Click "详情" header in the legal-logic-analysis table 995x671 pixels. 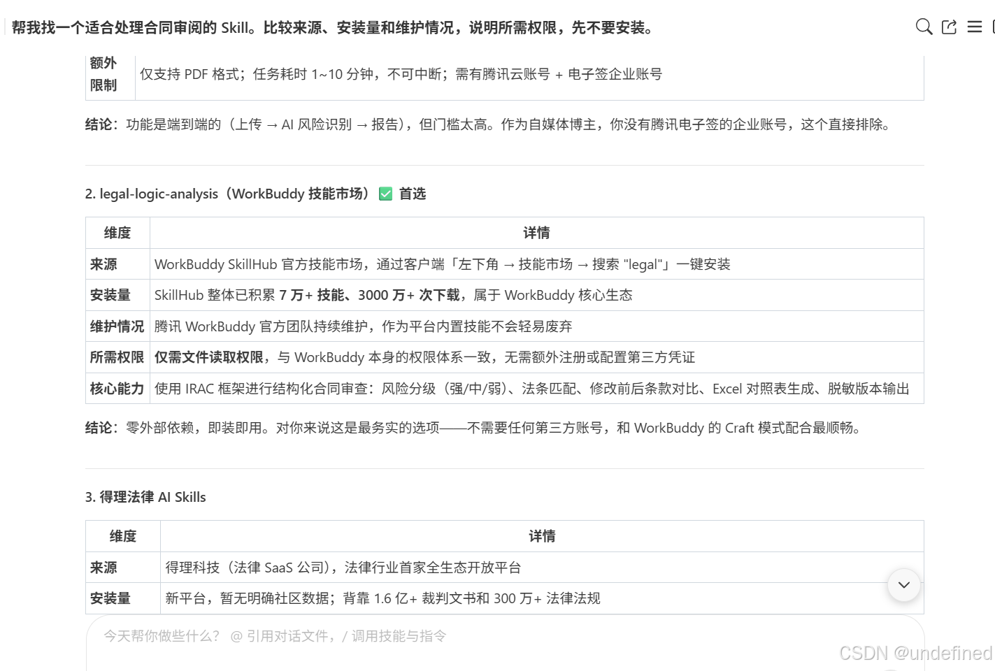pos(536,233)
